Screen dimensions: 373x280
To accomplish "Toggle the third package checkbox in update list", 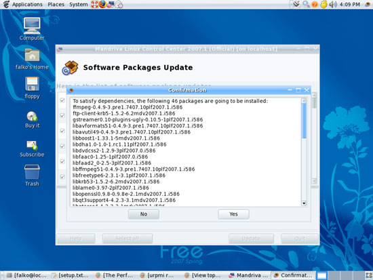I will click(62, 131).
